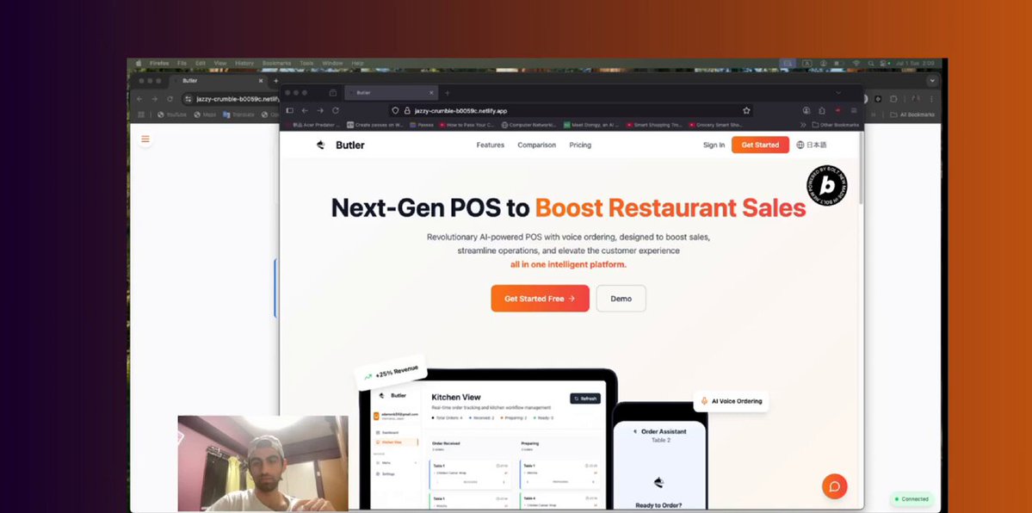Open the Tools menu
1032x513 pixels.
click(x=306, y=63)
